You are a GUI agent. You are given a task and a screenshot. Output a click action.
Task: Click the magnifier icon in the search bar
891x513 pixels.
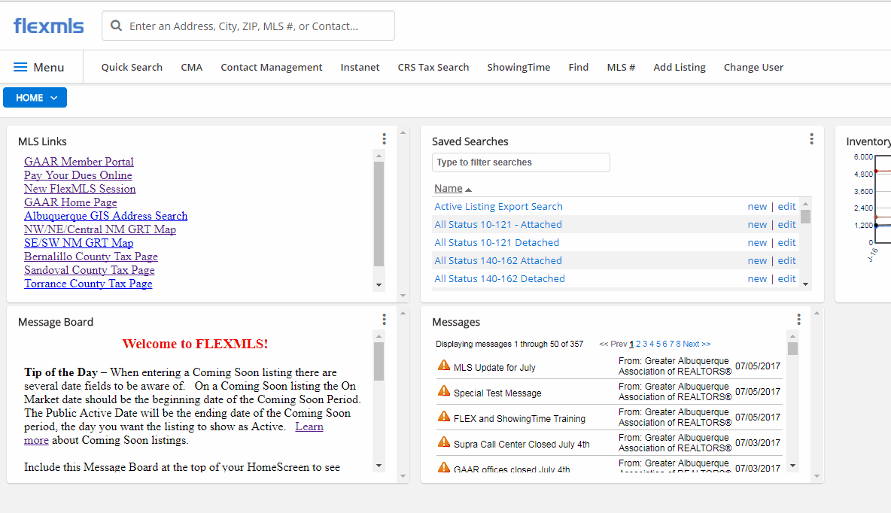[116, 26]
